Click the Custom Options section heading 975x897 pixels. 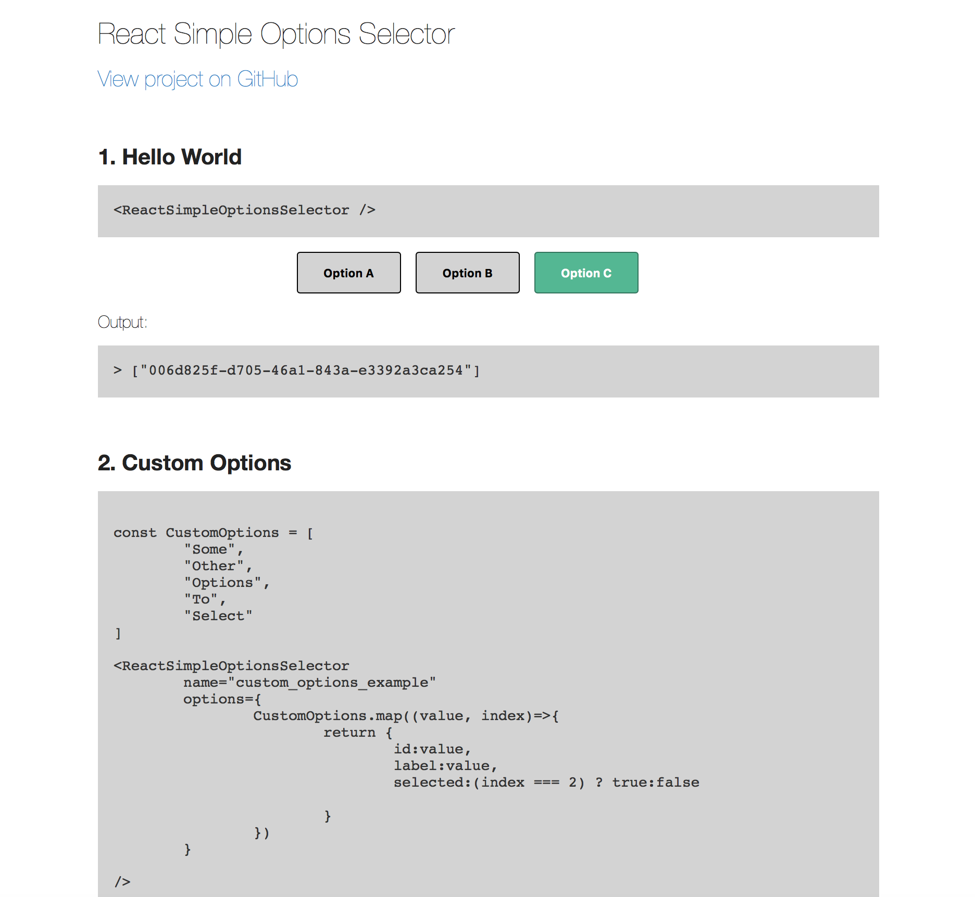tap(194, 463)
